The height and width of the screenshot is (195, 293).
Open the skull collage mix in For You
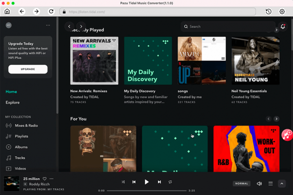[x=103, y=149]
